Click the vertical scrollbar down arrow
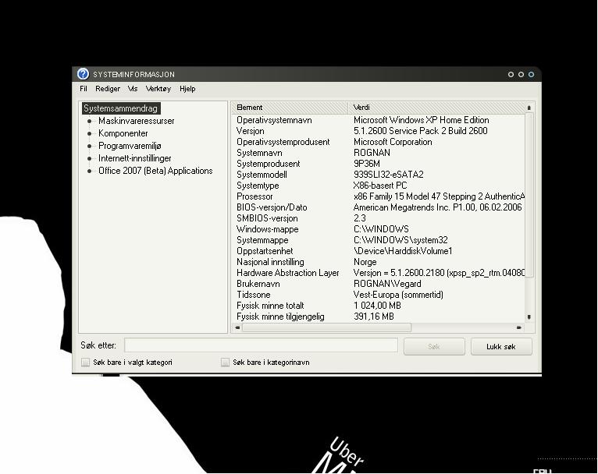598x474 pixels. point(529,317)
